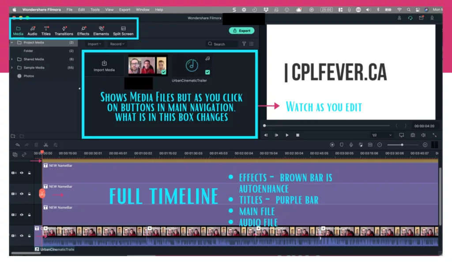
Task: Toggle the auto ripple link icon
Action: coord(24,155)
